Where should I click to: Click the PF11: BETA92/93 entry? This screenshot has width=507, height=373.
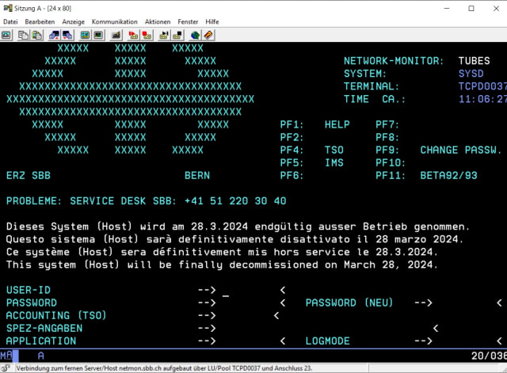click(426, 176)
